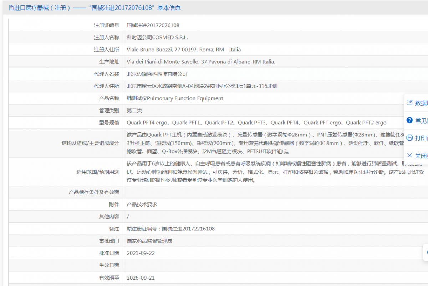
Task: Click the 审批部门 row label
Action: click(109, 241)
